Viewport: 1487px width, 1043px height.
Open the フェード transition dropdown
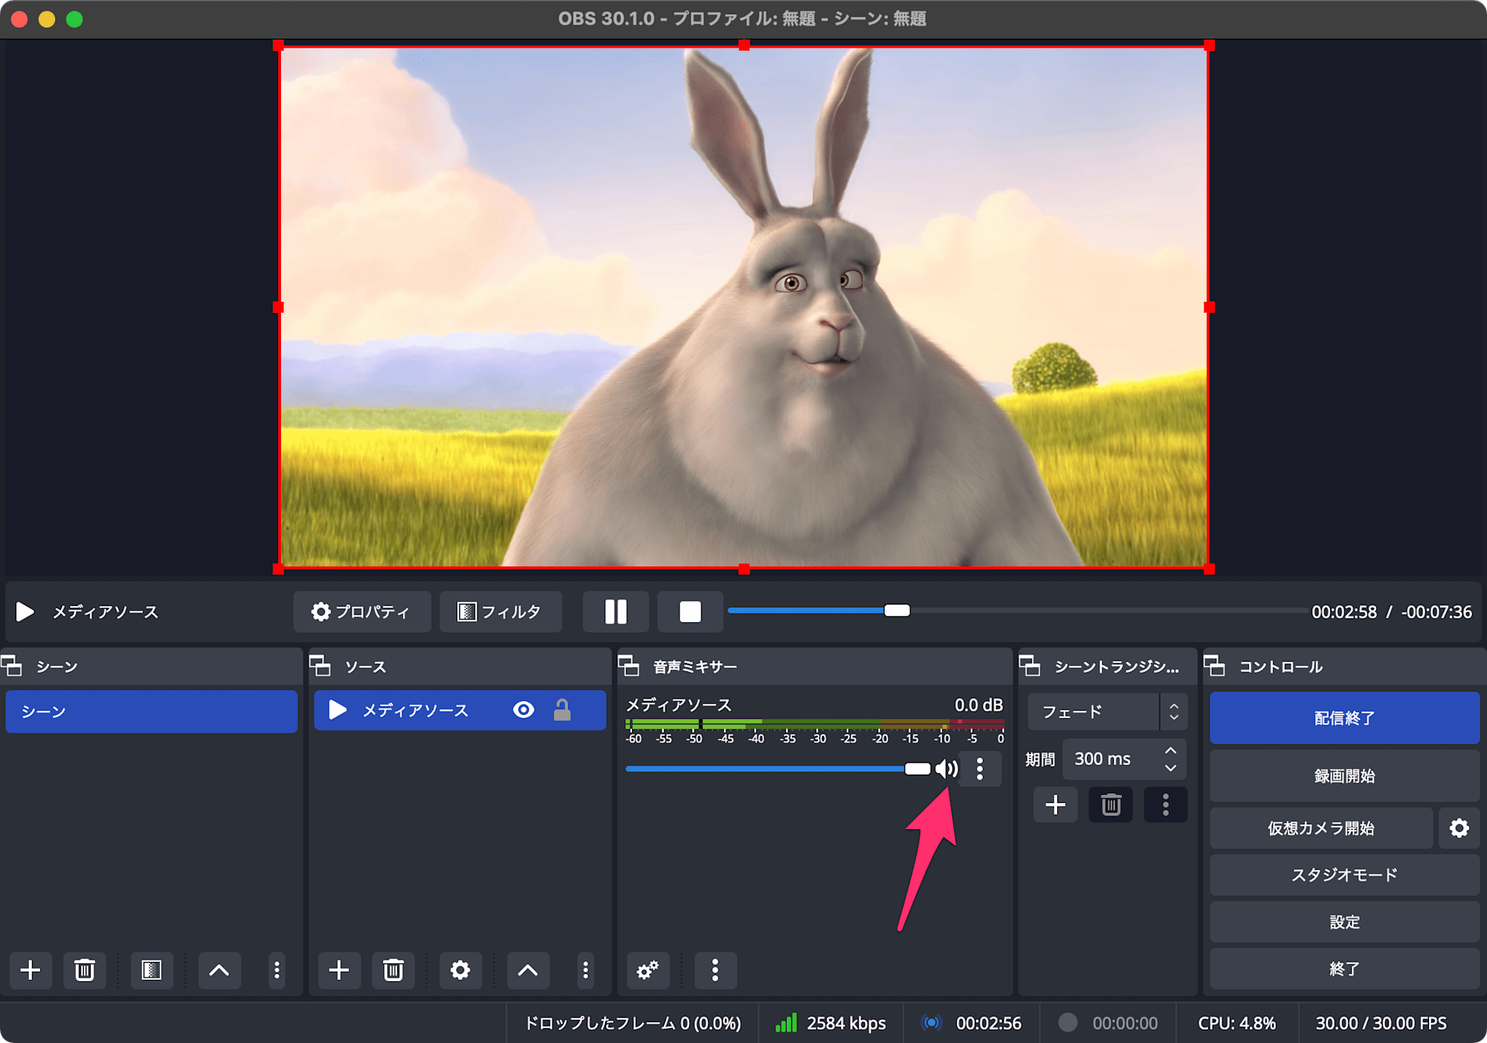pyautogui.click(x=1107, y=711)
